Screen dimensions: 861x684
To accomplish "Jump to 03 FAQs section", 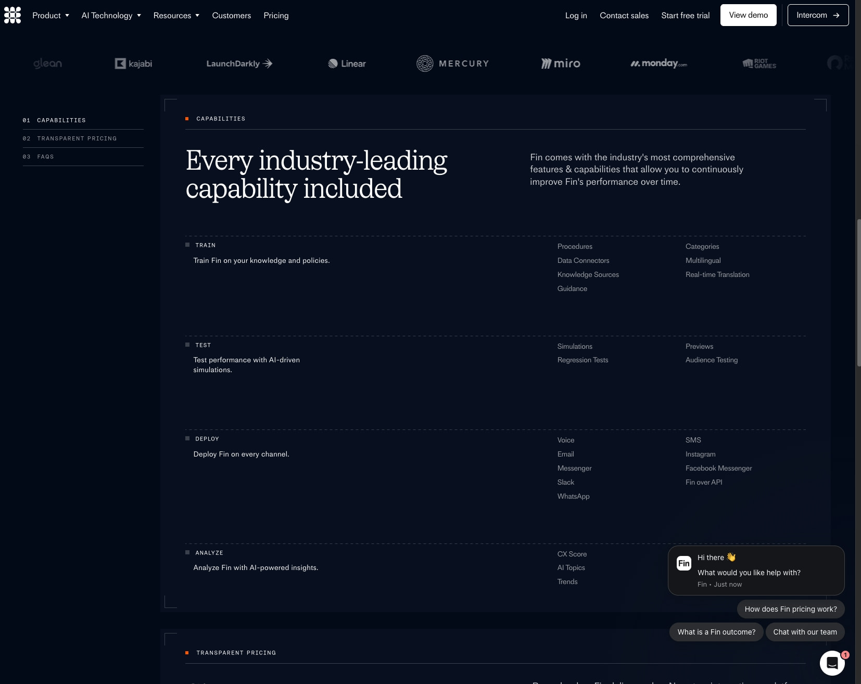I will (38, 157).
